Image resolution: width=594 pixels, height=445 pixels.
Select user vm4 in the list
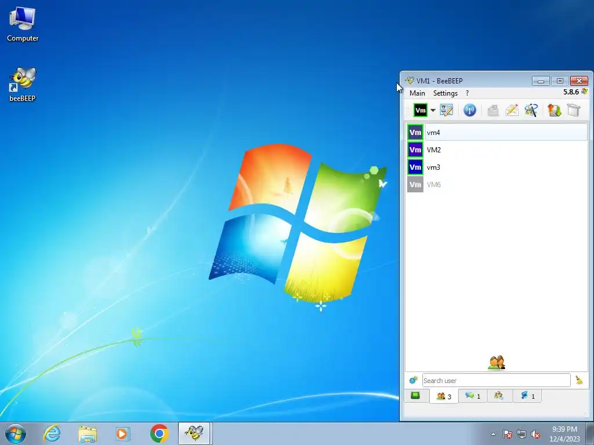click(497, 133)
